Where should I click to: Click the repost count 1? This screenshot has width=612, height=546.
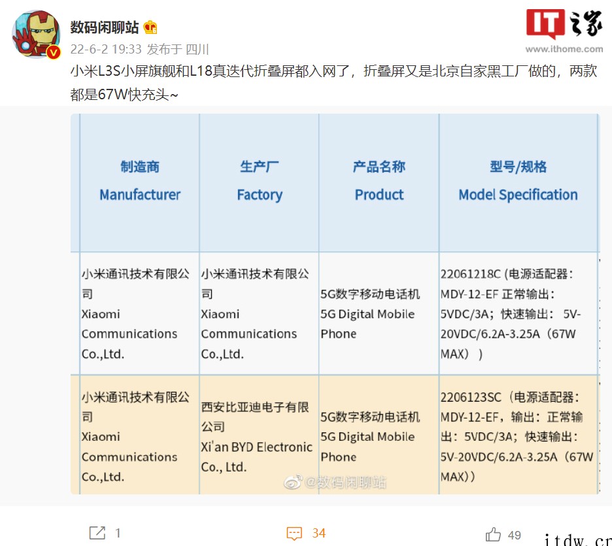[x=118, y=533]
